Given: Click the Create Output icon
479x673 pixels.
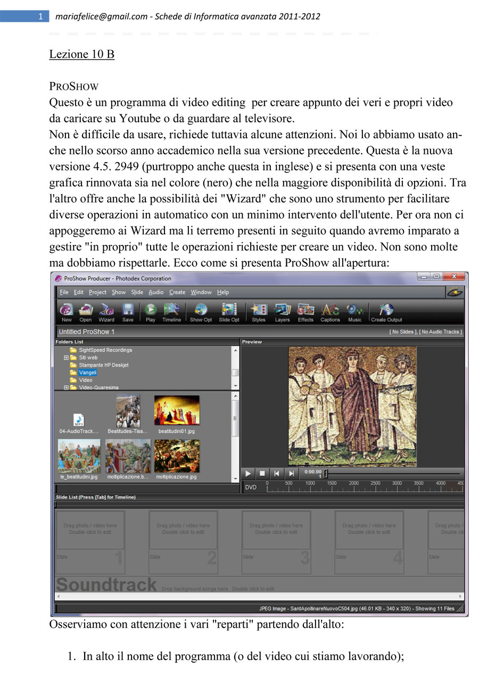Looking at the screenshot, I should point(386,312).
